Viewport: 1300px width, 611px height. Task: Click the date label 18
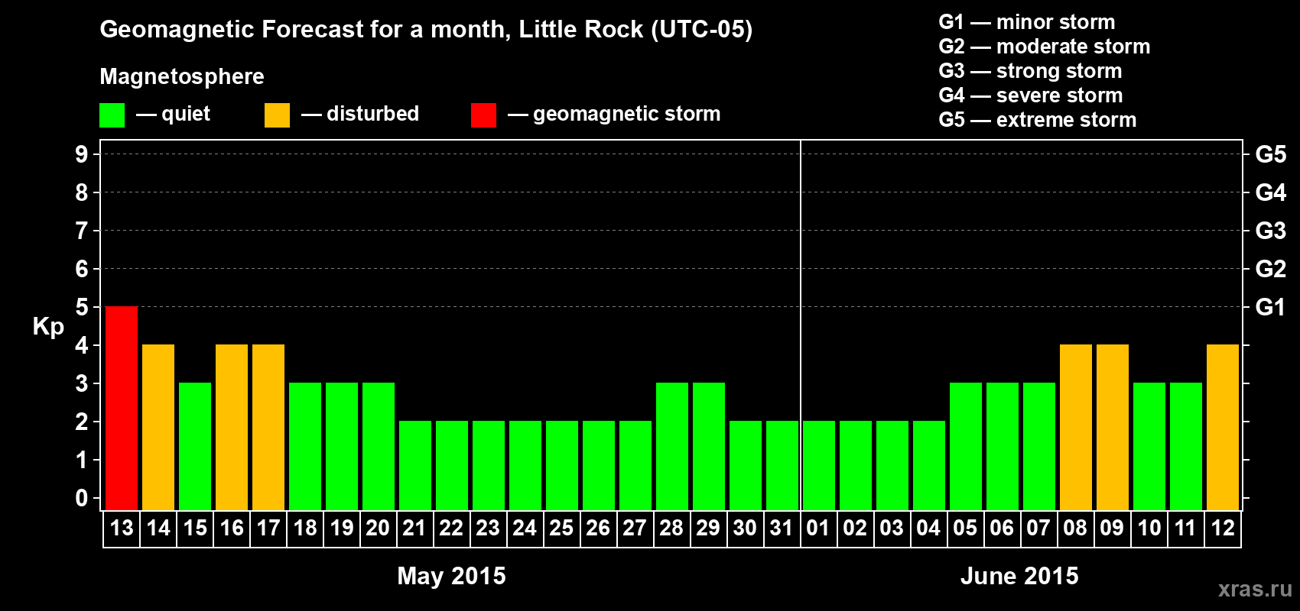coord(305,529)
